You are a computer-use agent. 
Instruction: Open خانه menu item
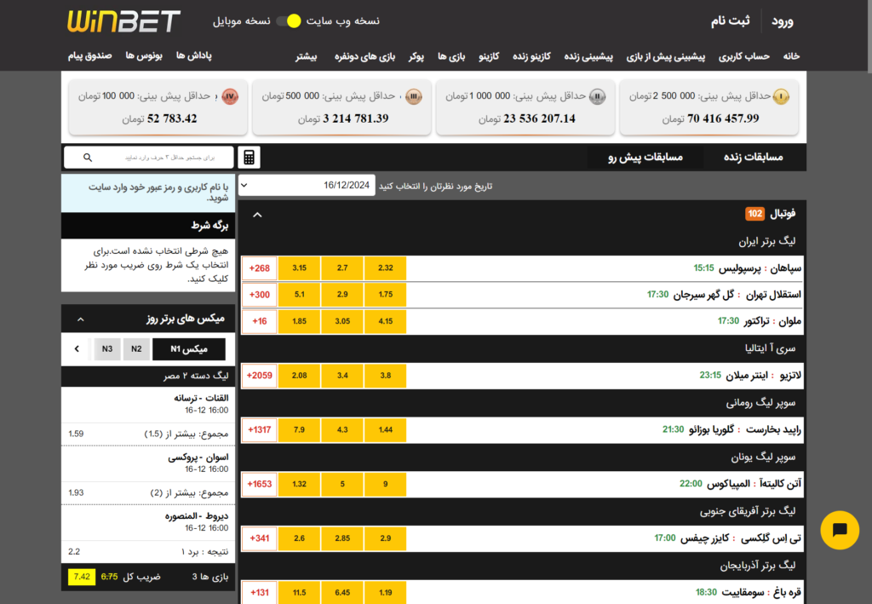click(791, 56)
